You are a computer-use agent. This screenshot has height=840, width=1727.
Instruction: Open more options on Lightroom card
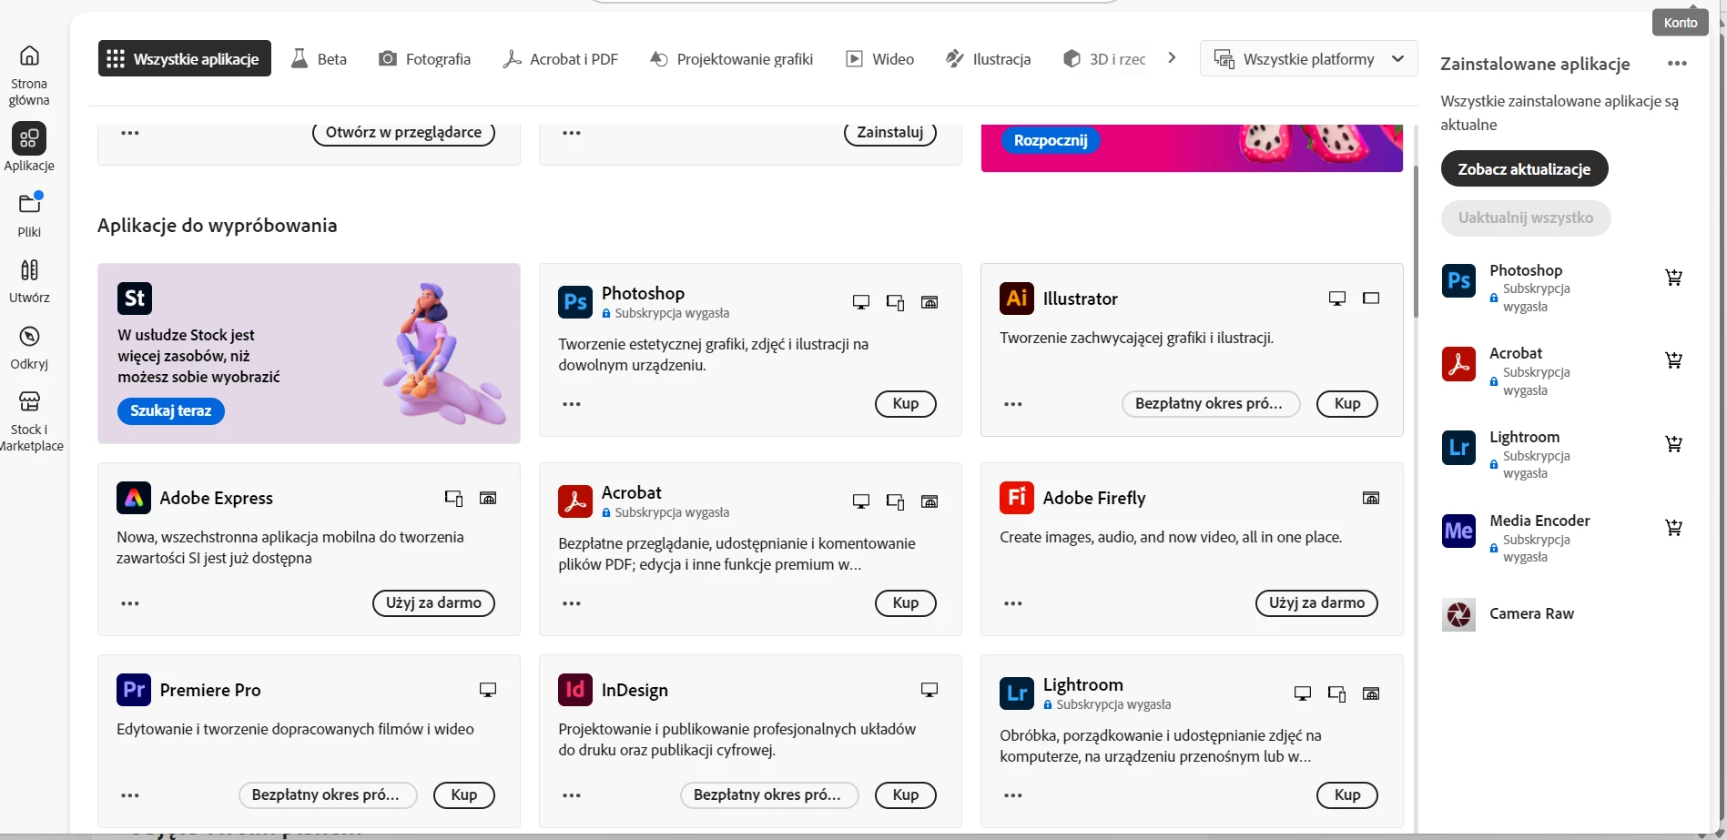[1013, 795]
